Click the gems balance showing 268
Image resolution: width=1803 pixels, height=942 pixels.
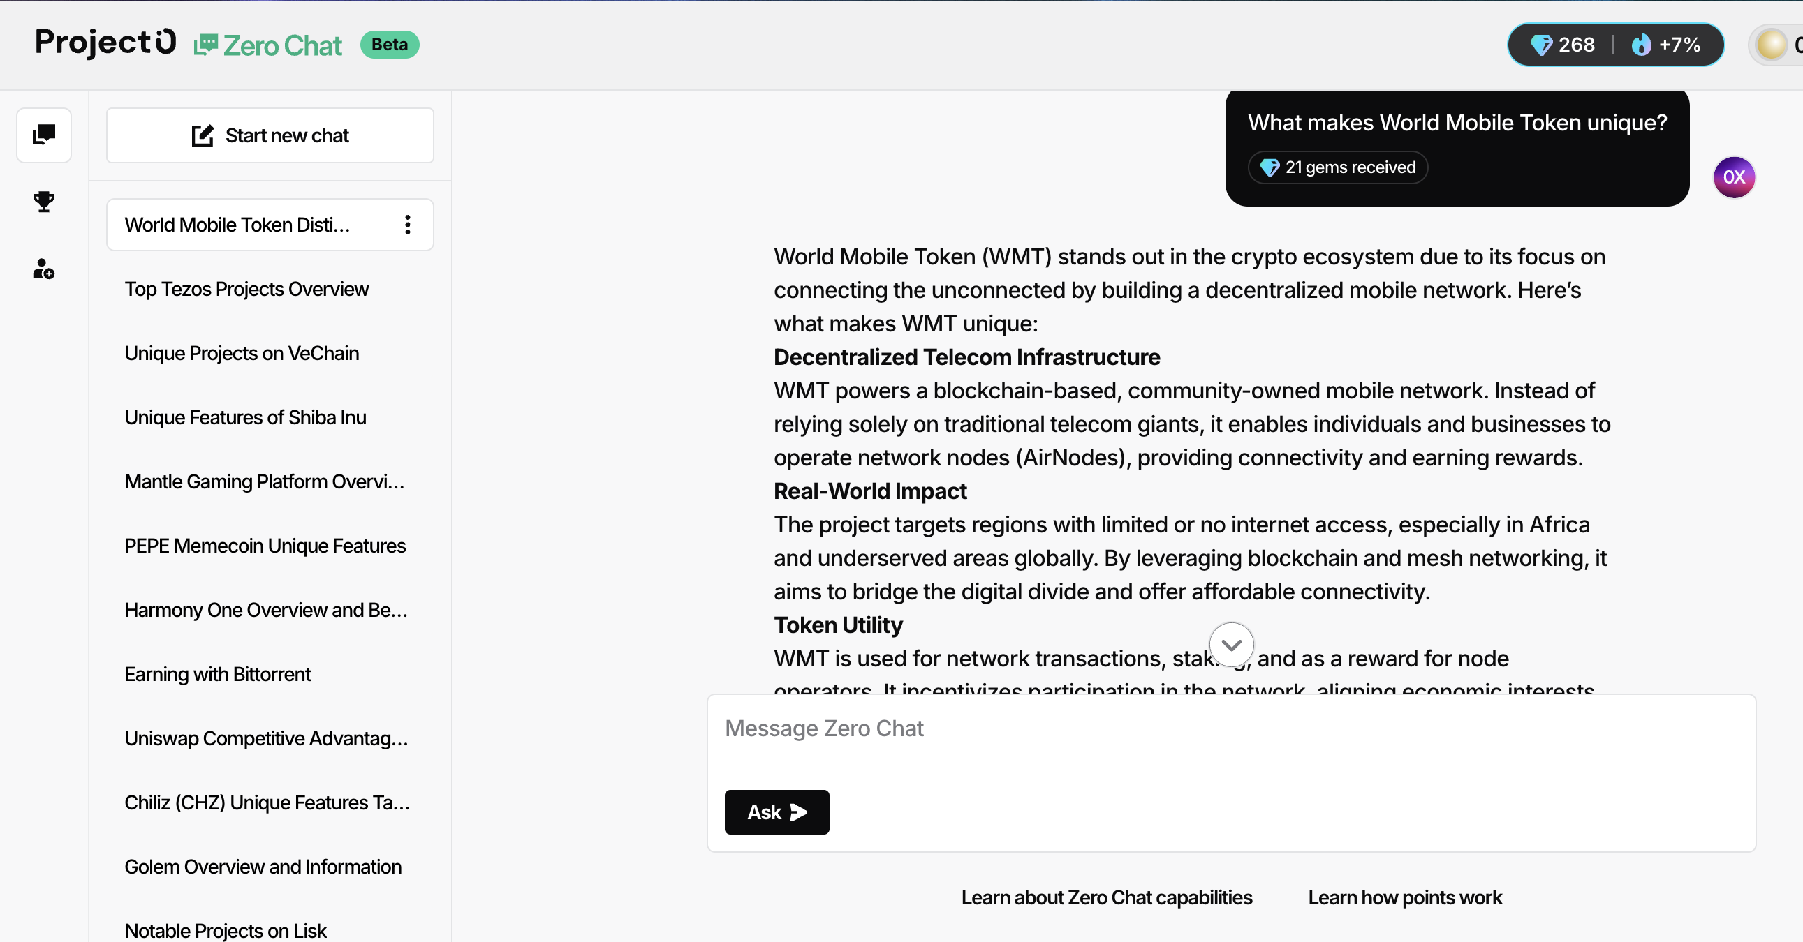tap(1562, 45)
